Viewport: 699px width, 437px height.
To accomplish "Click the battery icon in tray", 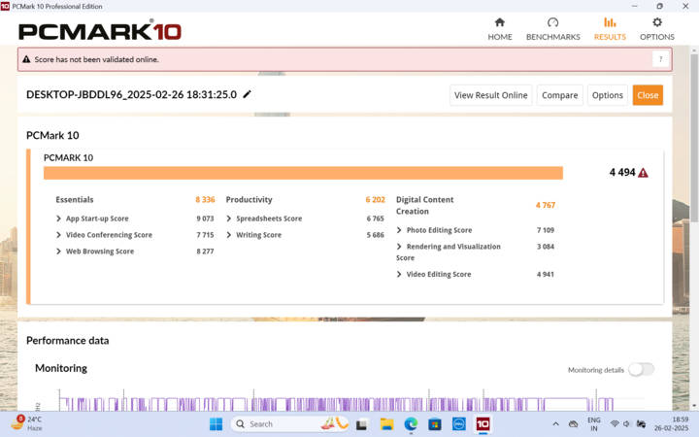I will [x=641, y=424].
